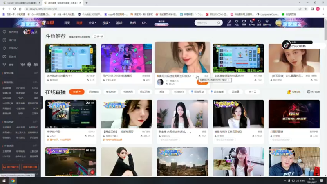
Task: Open 鱼吧 in top navigation
Action: pos(133,23)
